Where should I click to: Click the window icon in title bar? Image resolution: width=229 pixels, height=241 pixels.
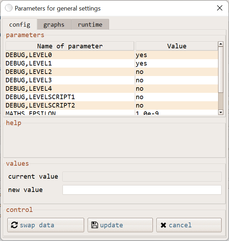(9, 8)
